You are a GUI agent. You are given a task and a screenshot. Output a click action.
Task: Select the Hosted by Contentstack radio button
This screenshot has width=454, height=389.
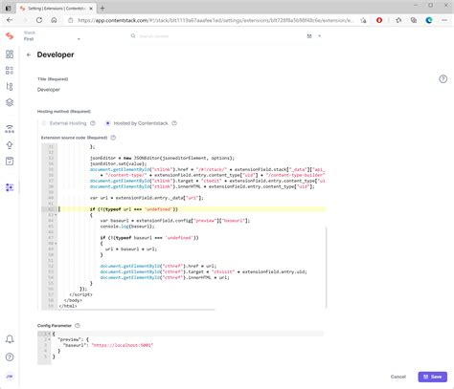(x=107, y=123)
